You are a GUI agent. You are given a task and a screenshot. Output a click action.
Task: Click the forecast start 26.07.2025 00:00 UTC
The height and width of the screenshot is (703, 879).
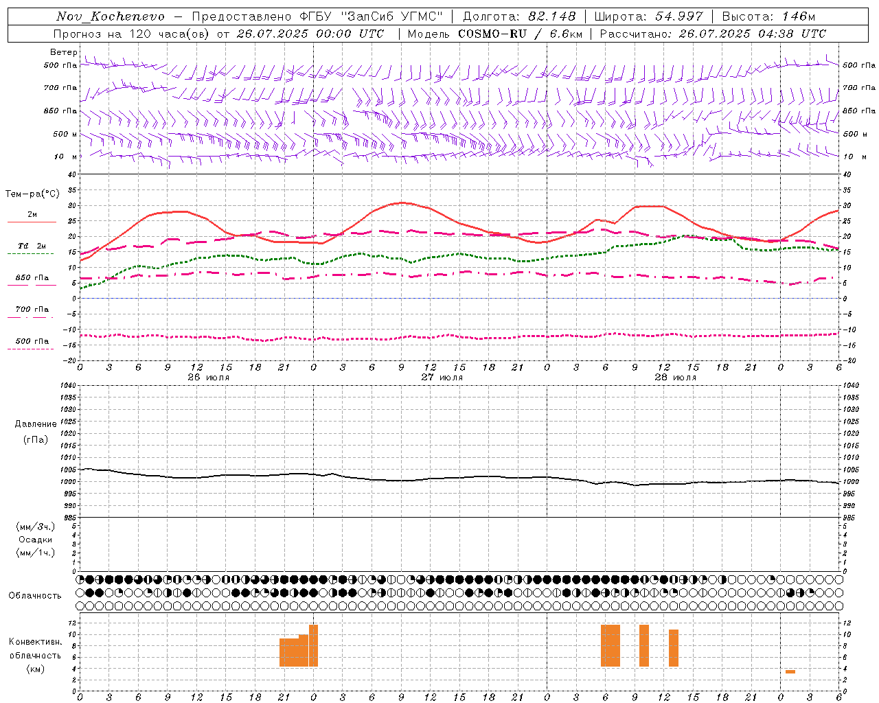coord(310,34)
